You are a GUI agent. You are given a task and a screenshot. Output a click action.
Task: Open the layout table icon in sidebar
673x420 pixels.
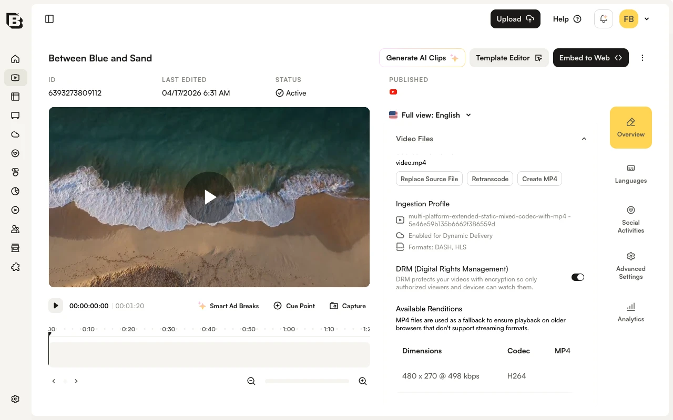[15, 97]
